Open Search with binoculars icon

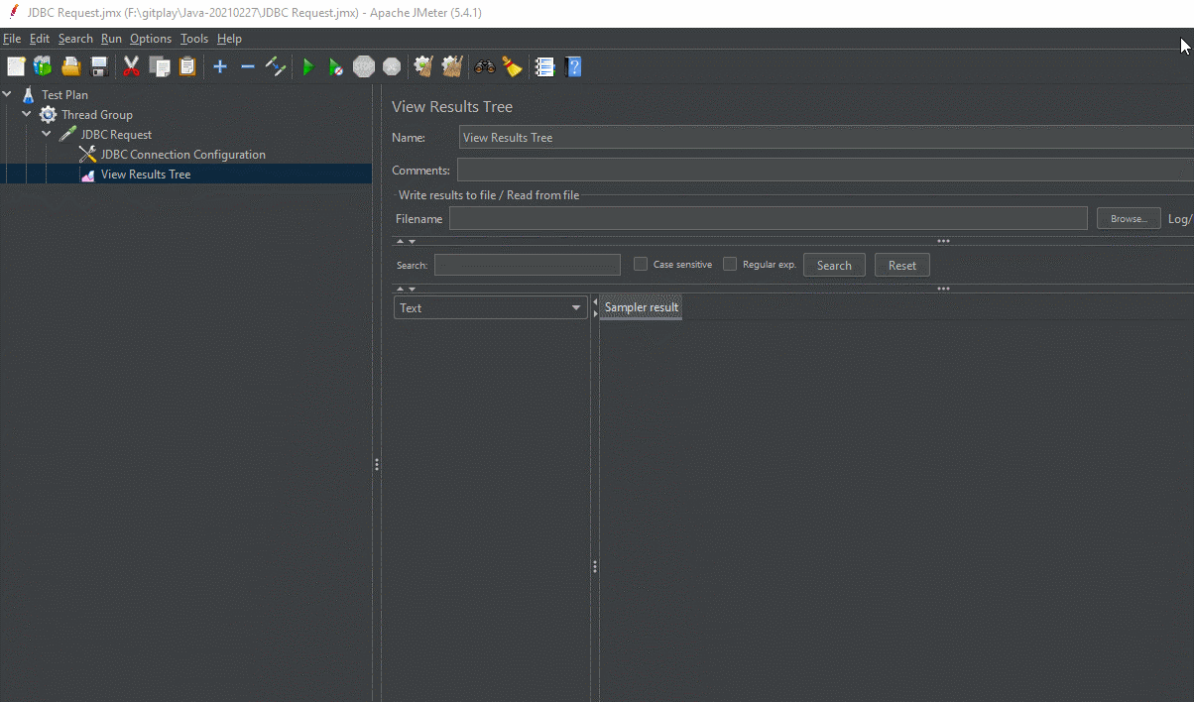[485, 66]
